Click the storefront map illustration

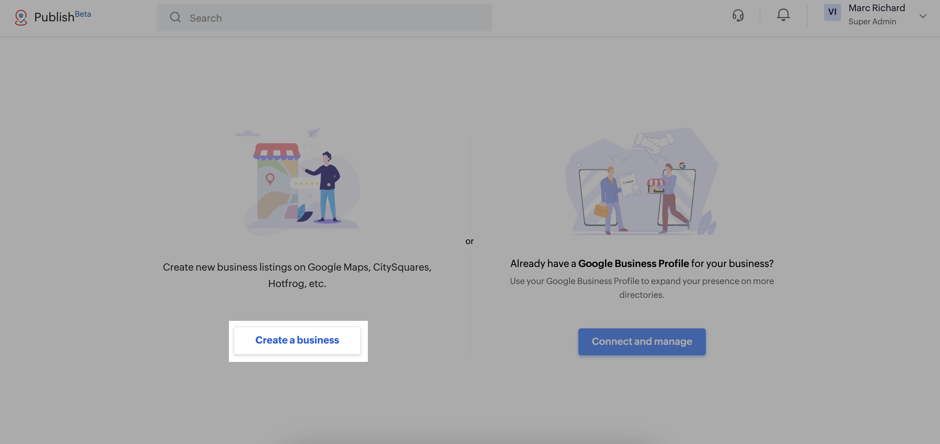coord(297,181)
